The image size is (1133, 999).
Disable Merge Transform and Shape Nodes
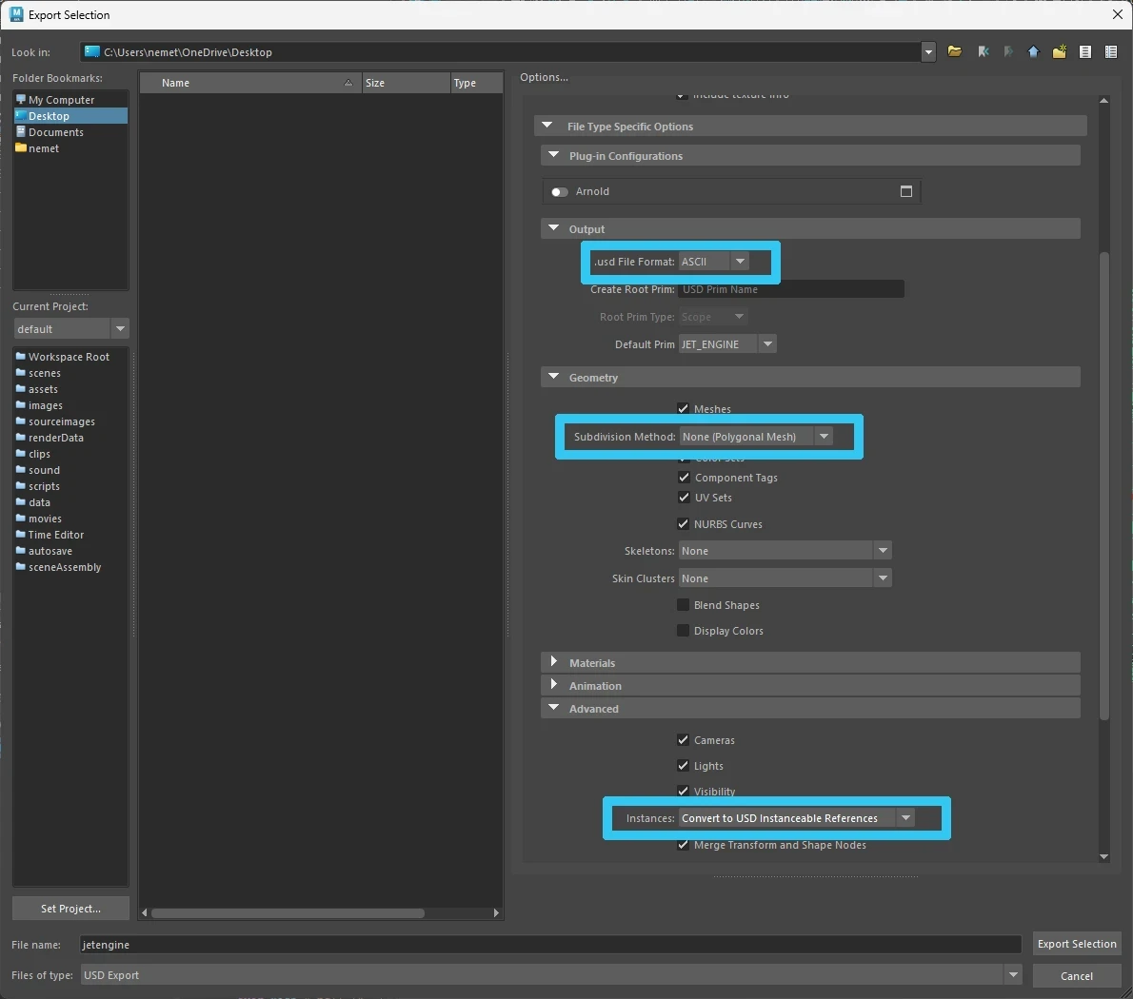pyautogui.click(x=683, y=845)
